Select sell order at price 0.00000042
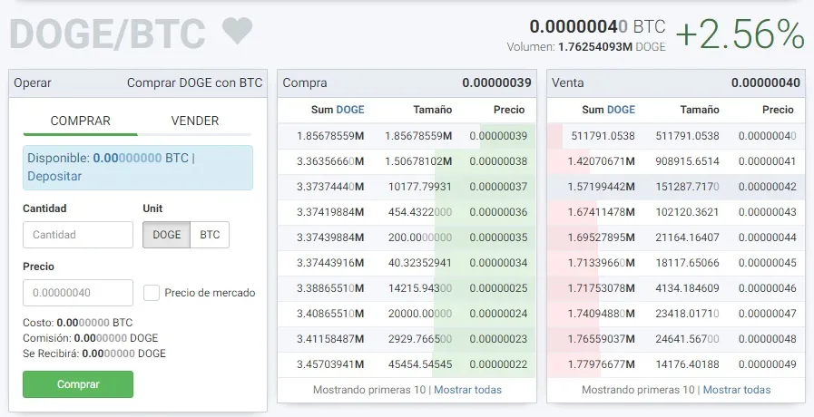 [x=676, y=187]
